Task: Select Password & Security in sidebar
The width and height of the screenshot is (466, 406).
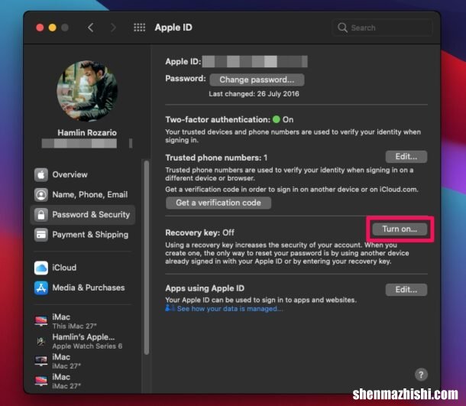Action: pyautogui.click(x=83, y=214)
